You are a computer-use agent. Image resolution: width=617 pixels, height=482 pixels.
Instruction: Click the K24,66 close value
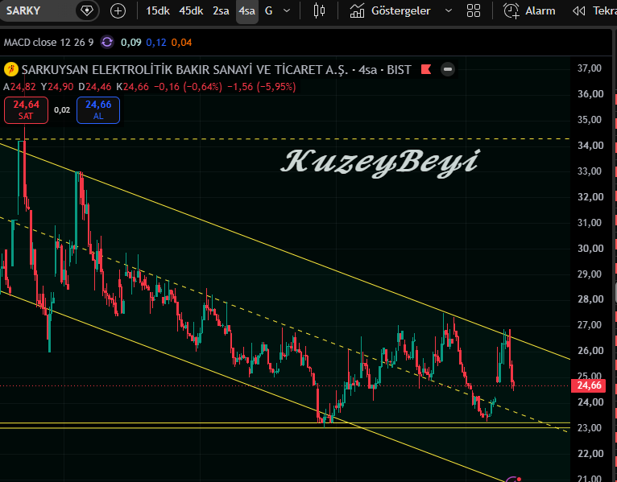132,87
